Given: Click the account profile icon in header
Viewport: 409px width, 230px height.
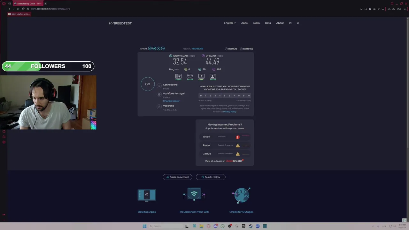Looking at the screenshot, I should coord(298,23).
